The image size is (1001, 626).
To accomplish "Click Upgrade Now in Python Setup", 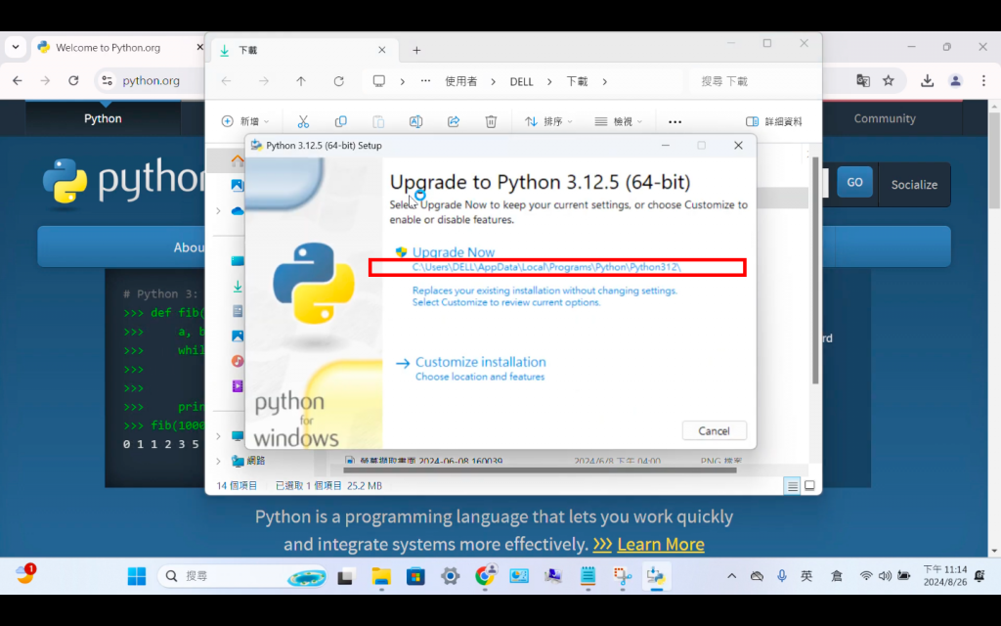I will pos(454,251).
